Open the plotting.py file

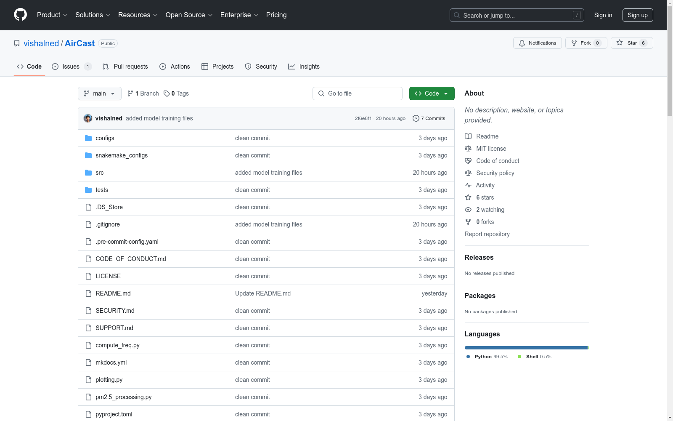tap(109, 380)
